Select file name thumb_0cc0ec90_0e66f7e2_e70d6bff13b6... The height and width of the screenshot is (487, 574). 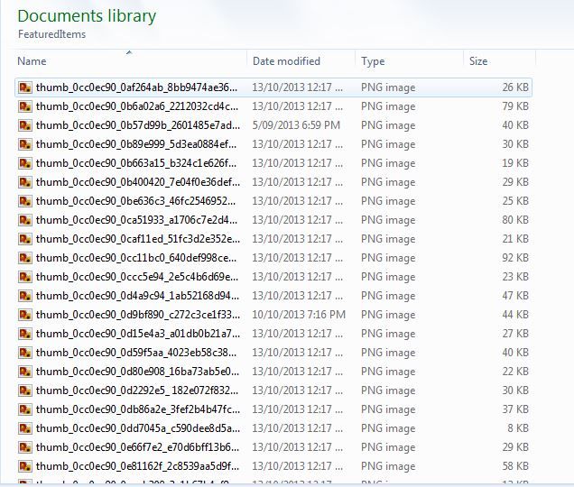pos(137,447)
